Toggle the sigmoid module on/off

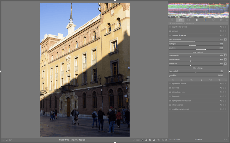(170, 31)
